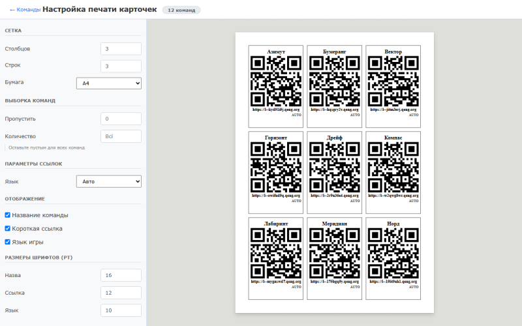Click the short link under Бумеранг
The image size is (522, 326).
(335, 110)
